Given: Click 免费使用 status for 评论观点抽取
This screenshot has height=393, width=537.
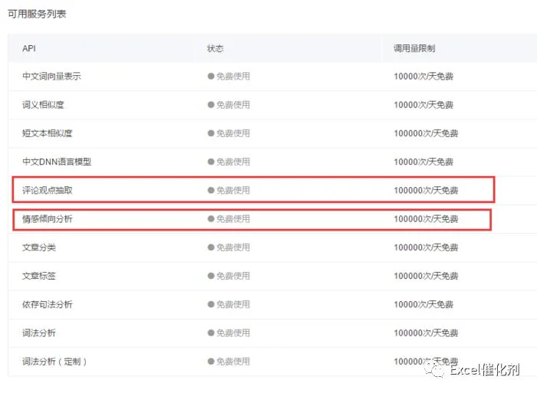Looking at the screenshot, I should point(233,190).
